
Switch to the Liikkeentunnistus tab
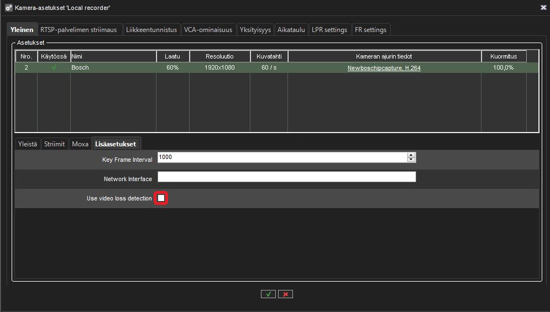click(x=151, y=30)
